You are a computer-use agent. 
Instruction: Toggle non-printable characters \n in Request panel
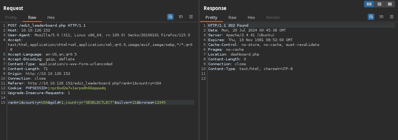click(x=181, y=17)
